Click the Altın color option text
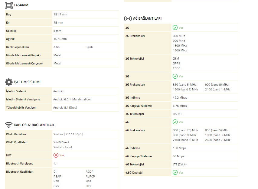This screenshot has width=258, height=189. coord(57,47)
